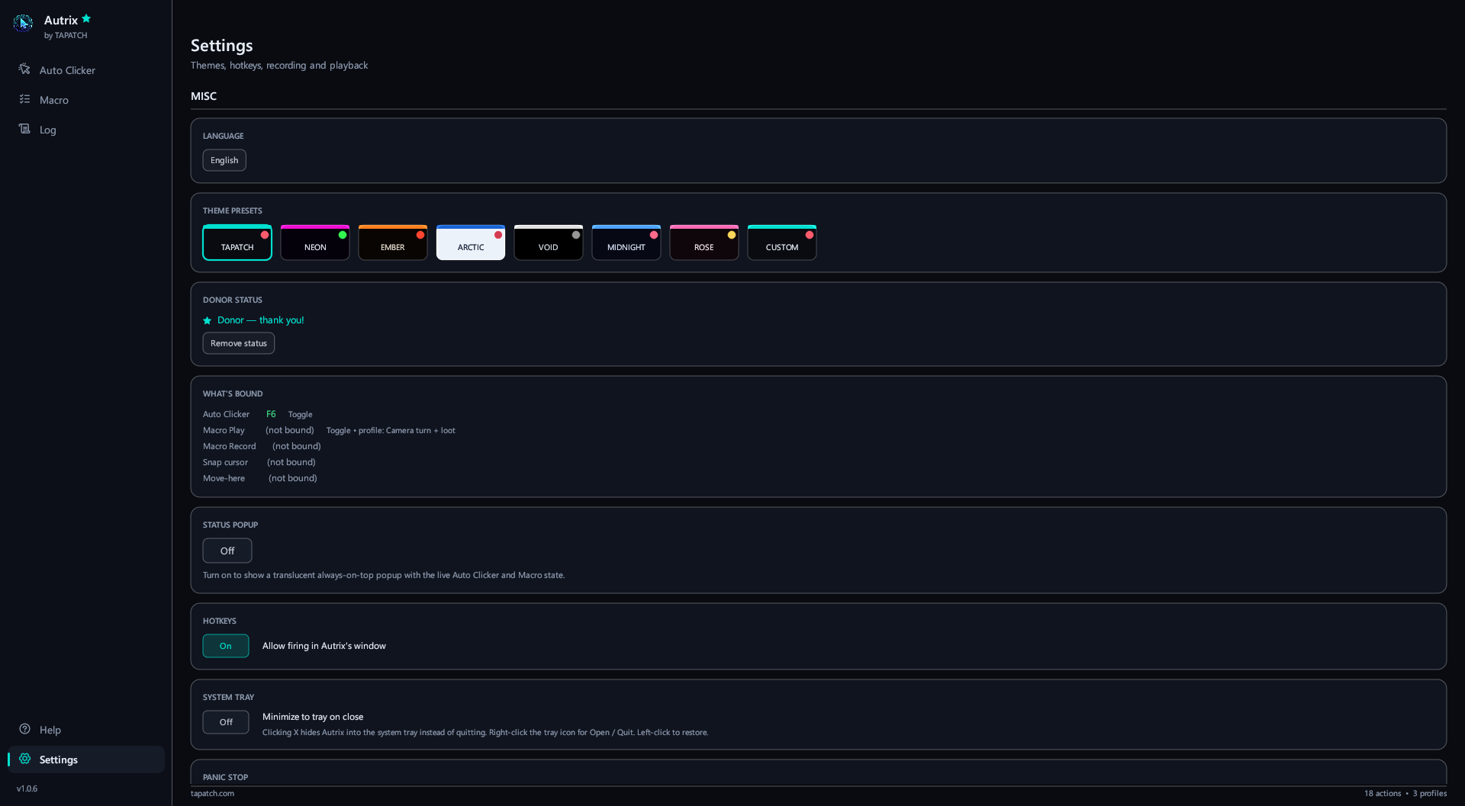Image resolution: width=1465 pixels, height=806 pixels.
Task: Click the 'Donor — thank you!' text
Action: click(x=261, y=320)
